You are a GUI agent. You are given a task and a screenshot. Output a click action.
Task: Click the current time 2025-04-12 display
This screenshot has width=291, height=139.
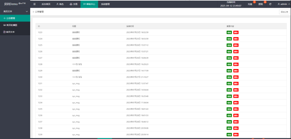pos(231,6)
